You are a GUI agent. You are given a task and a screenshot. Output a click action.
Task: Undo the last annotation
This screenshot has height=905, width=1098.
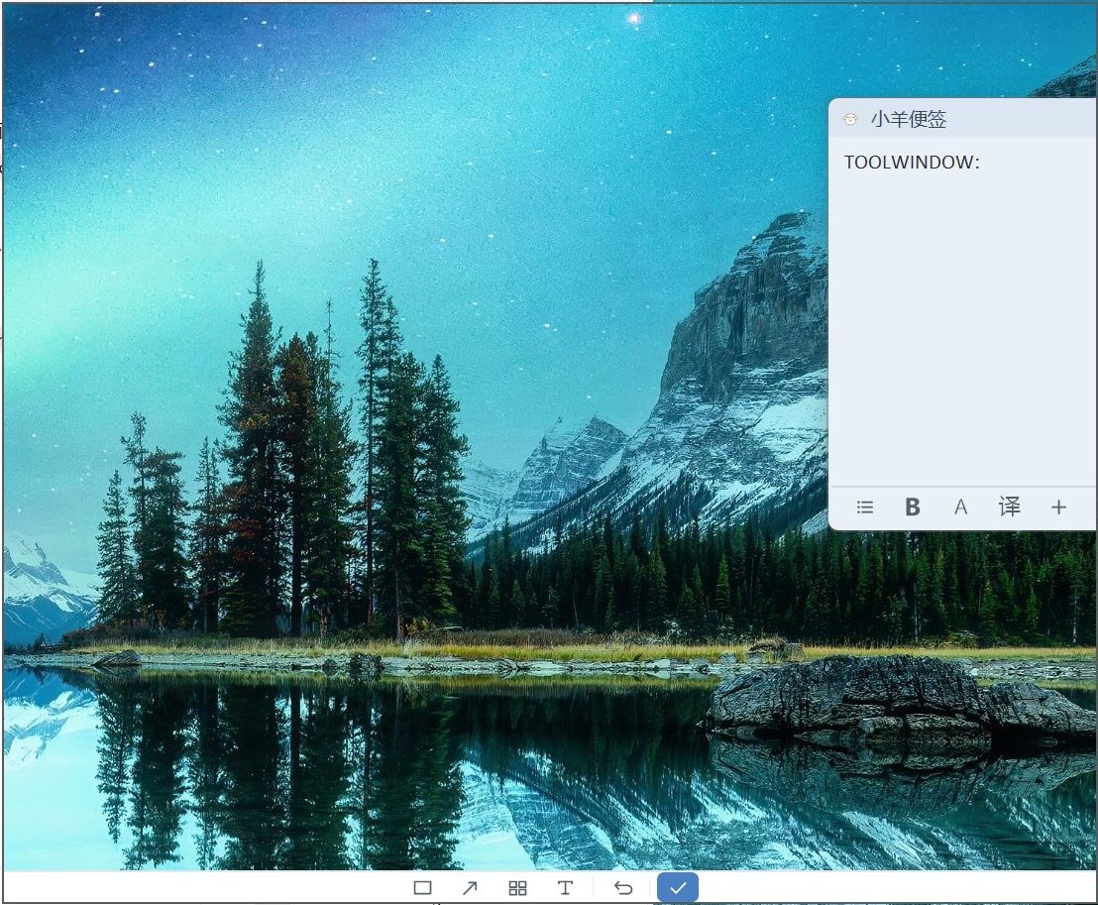(623, 888)
